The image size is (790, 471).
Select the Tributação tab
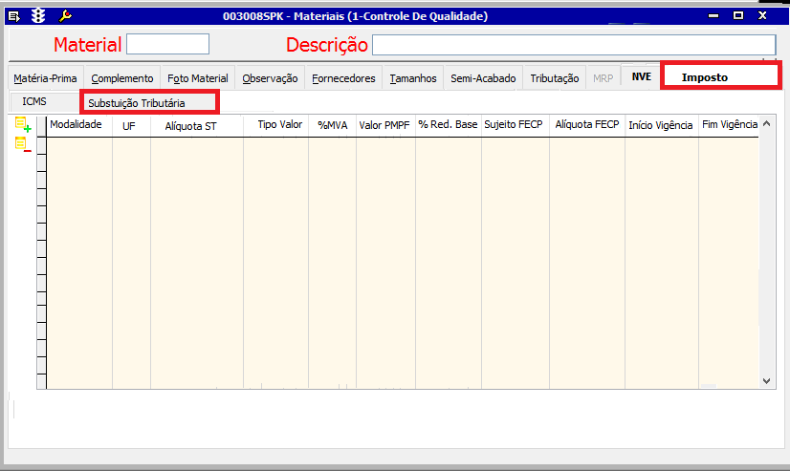point(555,78)
